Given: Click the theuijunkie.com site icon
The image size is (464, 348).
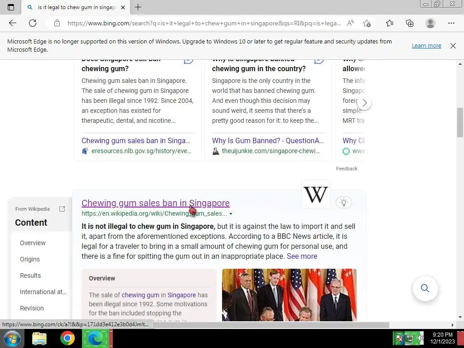Looking at the screenshot, I should tap(216, 151).
